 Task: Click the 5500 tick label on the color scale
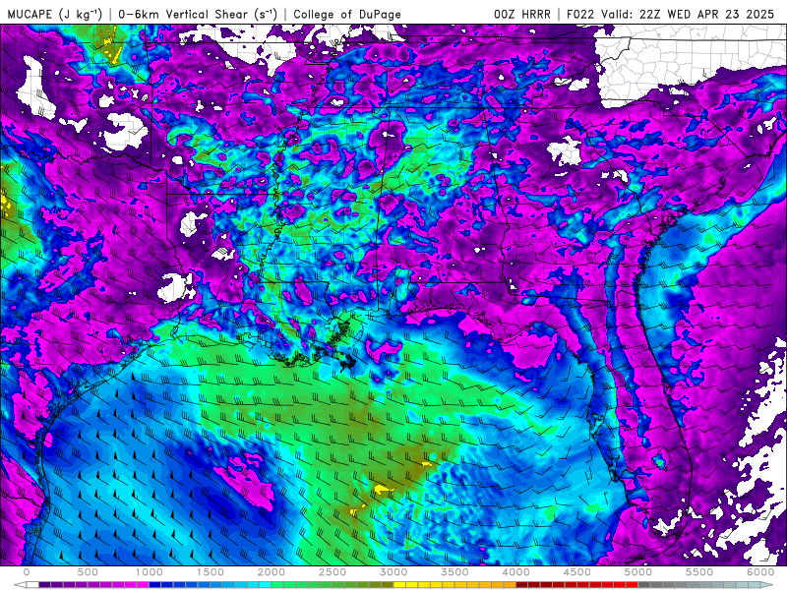click(x=700, y=572)
